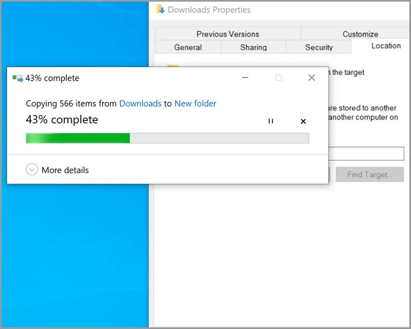Close the 43% complete dialog window
This screenshot has height=329, width=411.
click(x=311, y=78)
